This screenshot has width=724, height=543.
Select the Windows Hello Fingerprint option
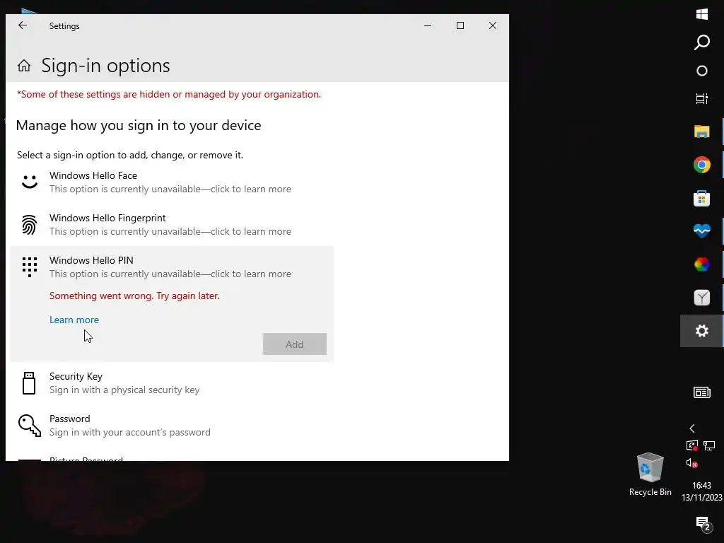point(171,225)
